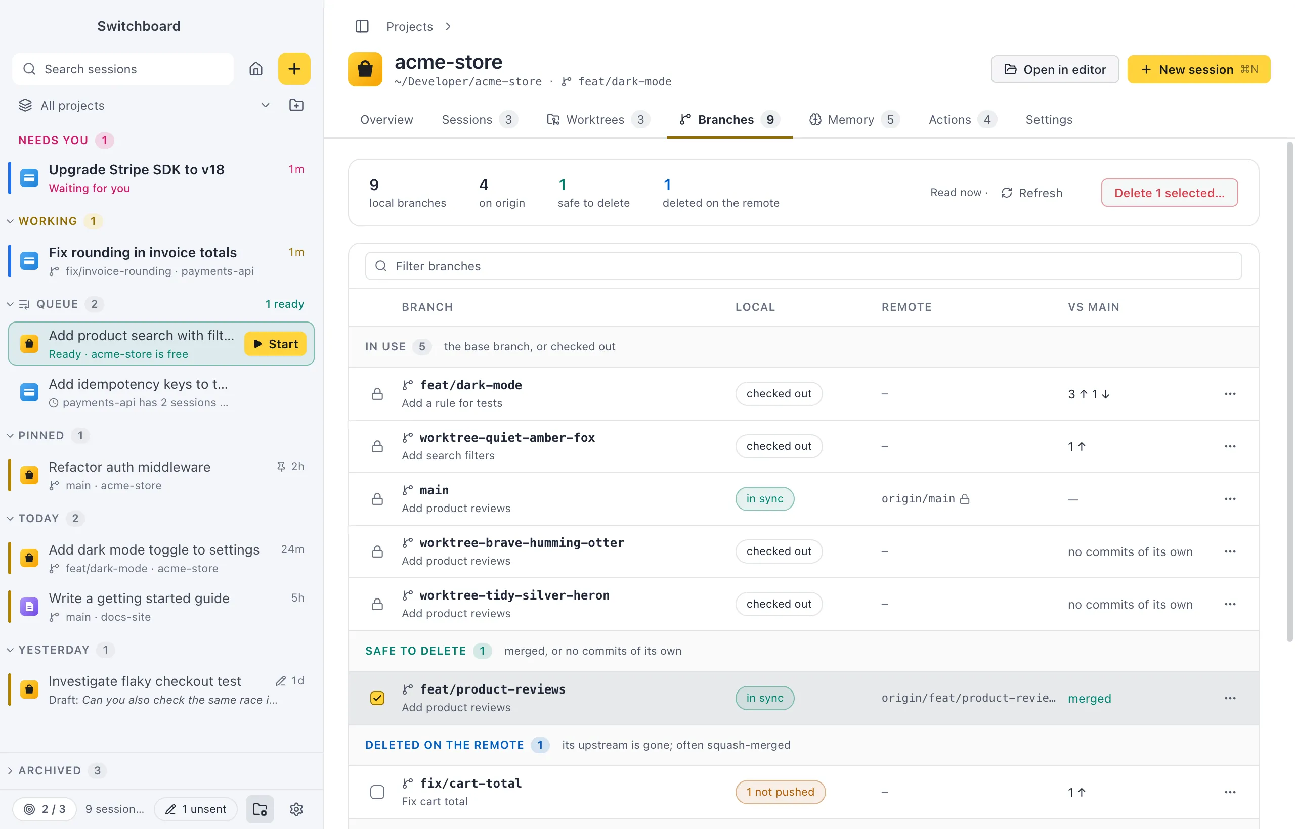Start the Add product search session
The height and width of the screenshot is (829, 1295).
click(x=275, y=344)
